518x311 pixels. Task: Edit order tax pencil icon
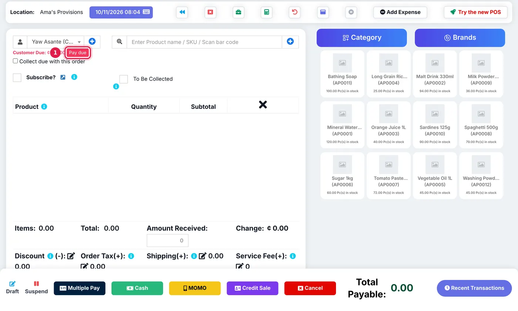pos(84,266)
